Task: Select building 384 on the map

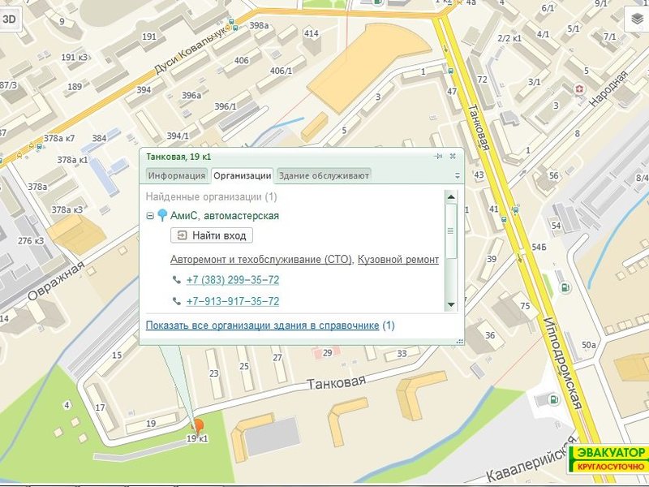Action: tap(99, 138)
